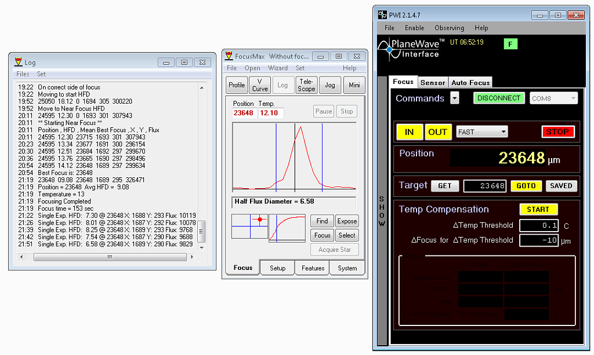
Task: Click the vertical SHOW side panel bar
Action: [x=382, y=210]
